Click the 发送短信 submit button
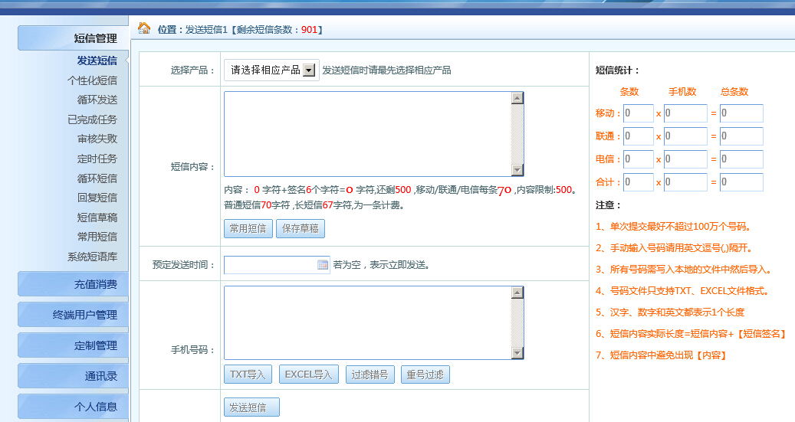The height and width of the screenshot is (422, 795). (251, 407)
